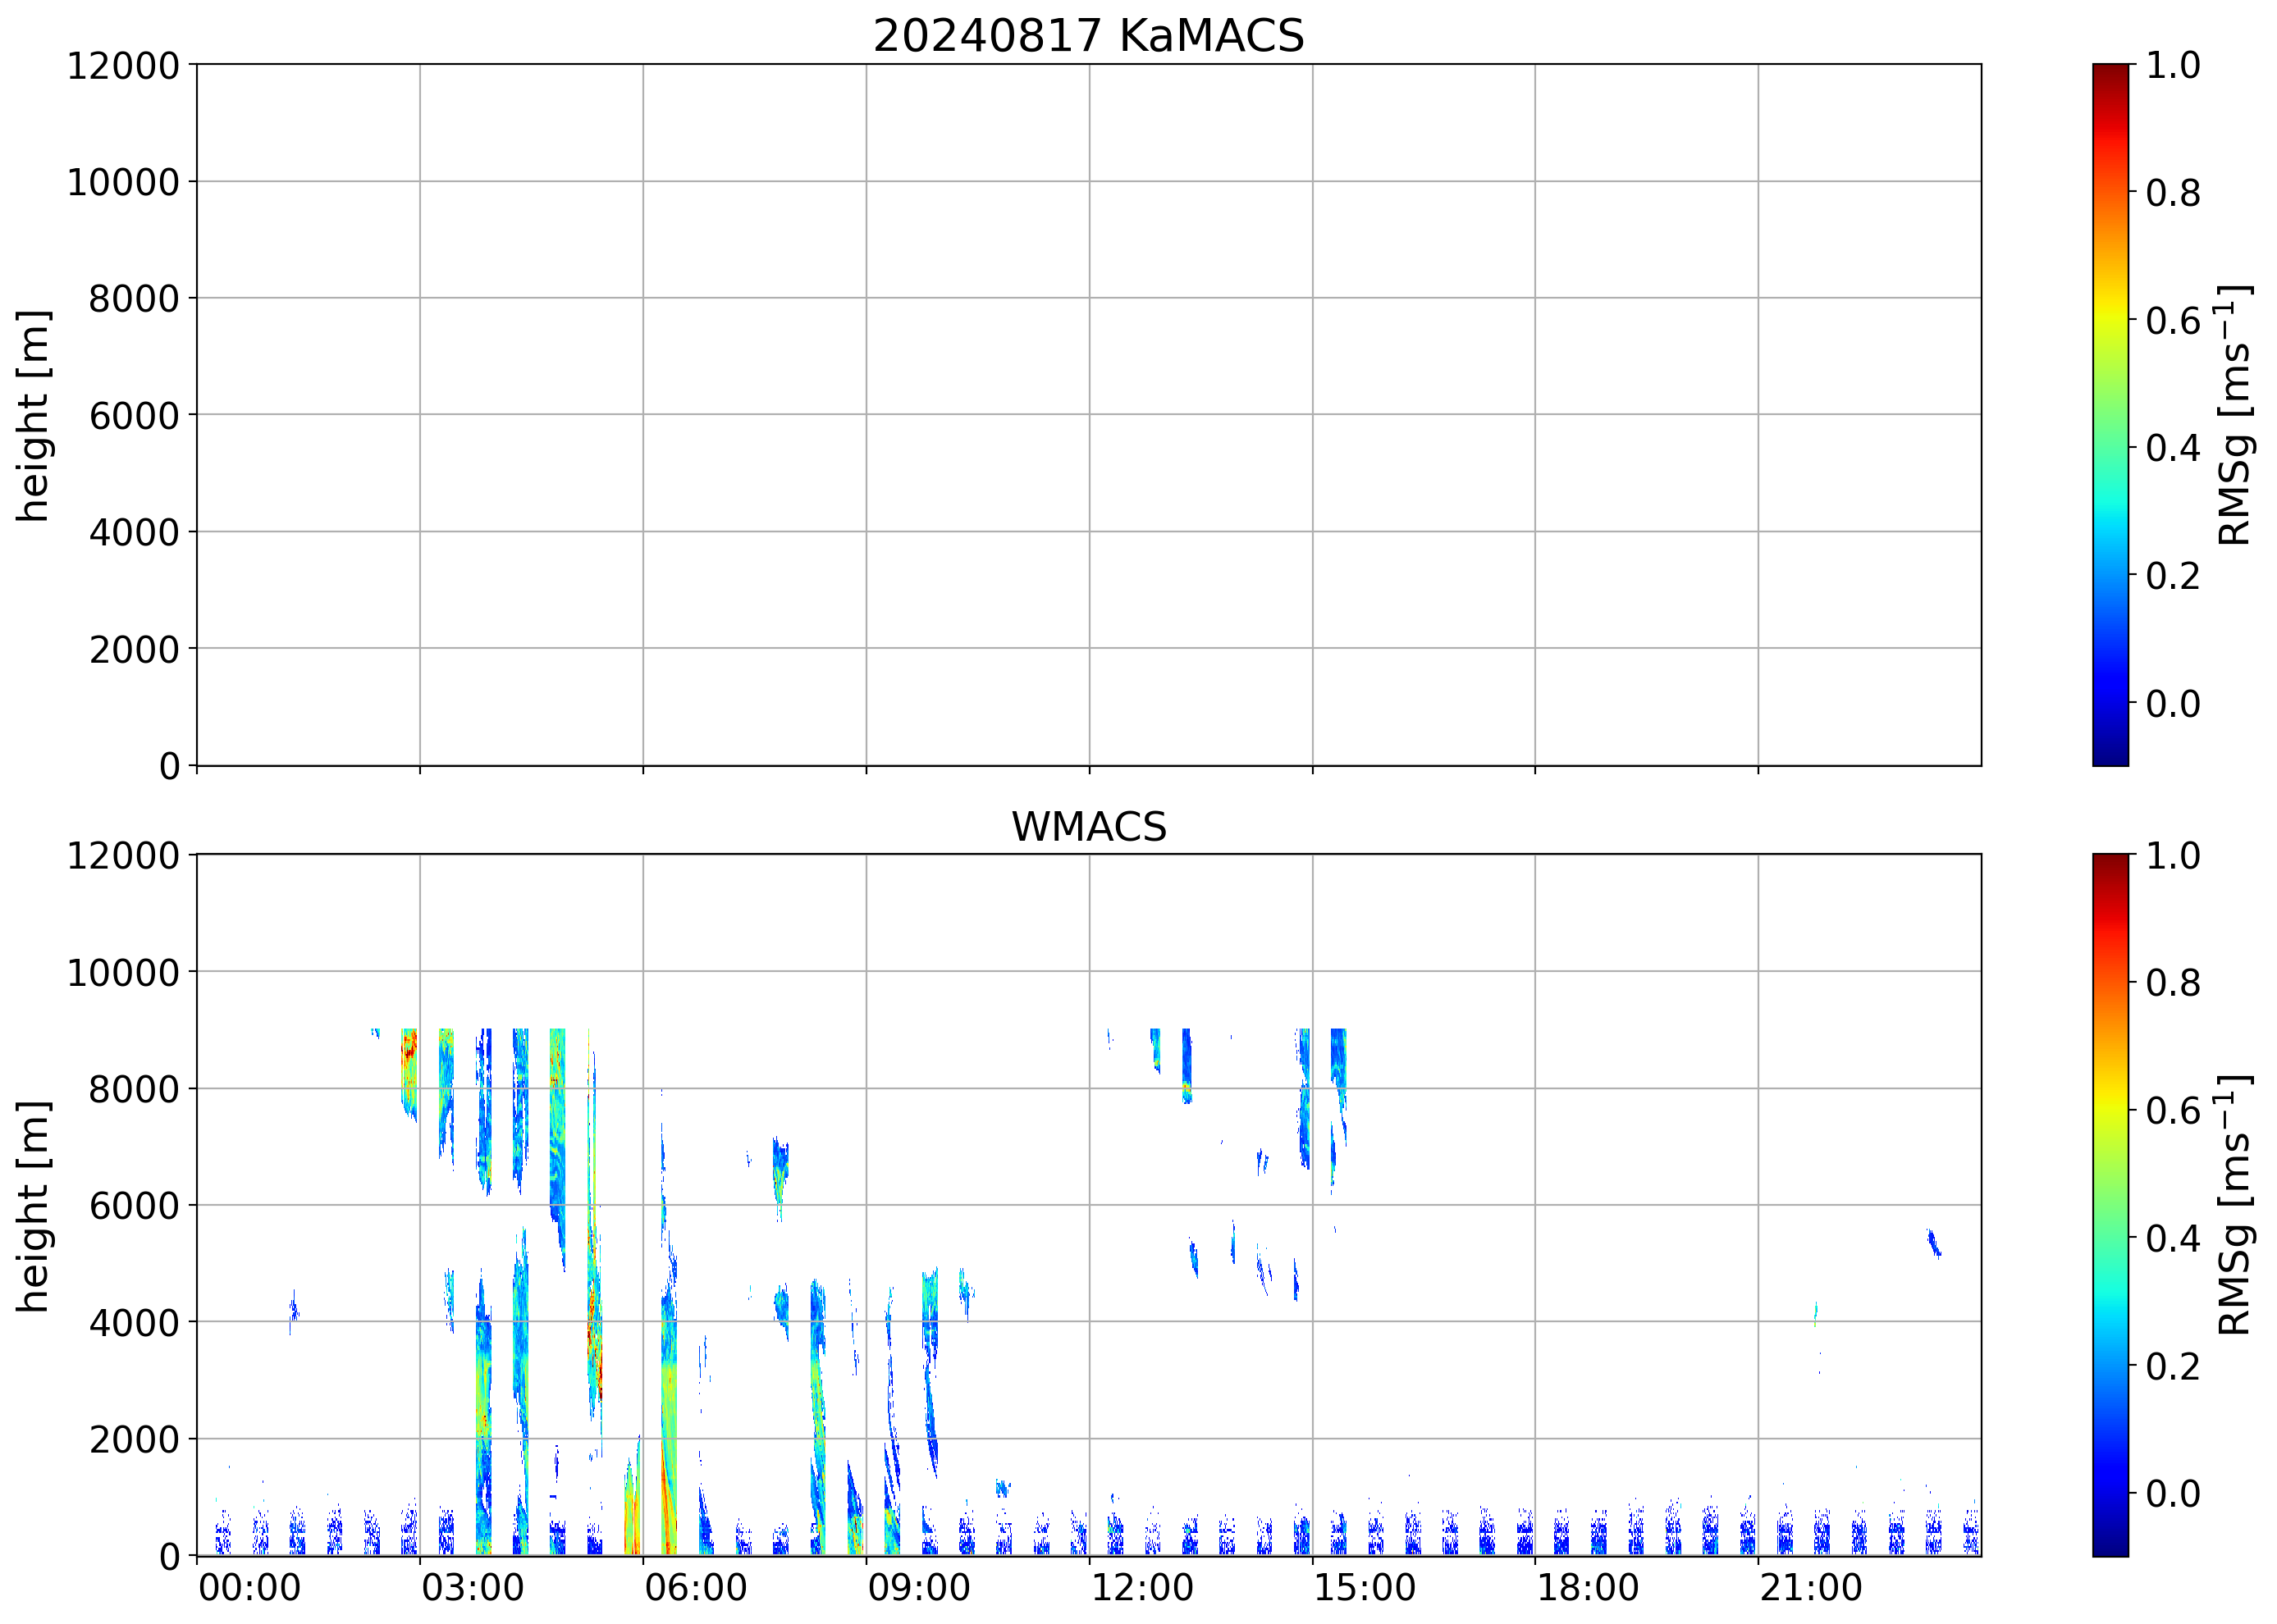Image resolution: width=2277 pixels, height=1624 pixels.
Task: Click the 00:00 time axis label
Action: point(249,1587)
